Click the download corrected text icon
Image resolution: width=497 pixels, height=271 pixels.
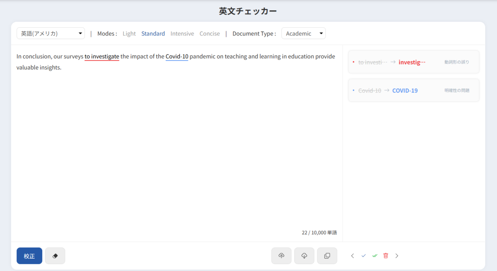coord(304,255)
